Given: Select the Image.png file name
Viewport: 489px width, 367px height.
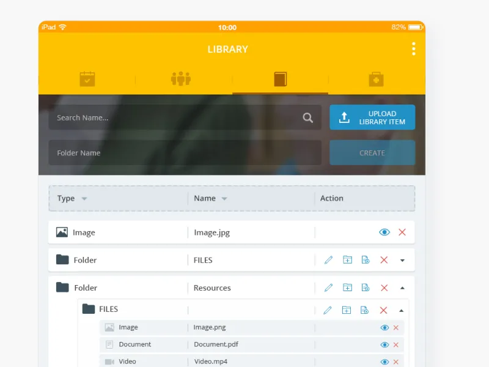Looking at the screenshot, I should [210, 327].
